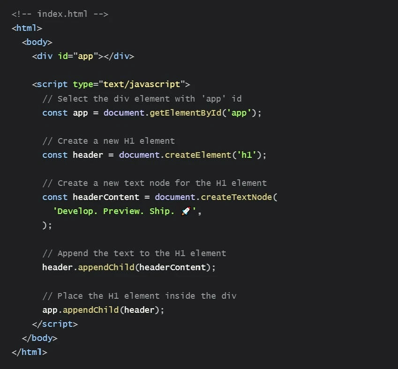Viewport: 398px width, 369px height.
Task: Click the comment 'Append the text to the H1 element'
Action: point(134,253)
